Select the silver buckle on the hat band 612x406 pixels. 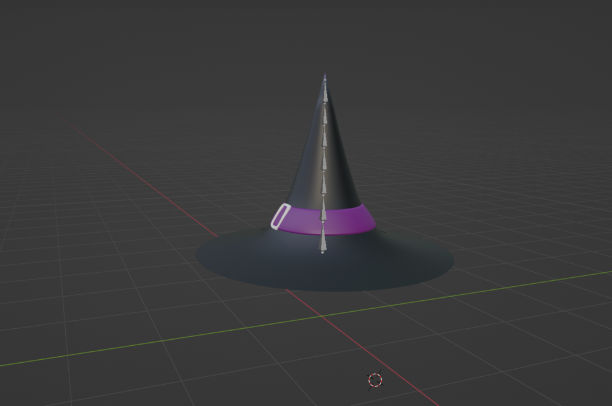(280, 216)
